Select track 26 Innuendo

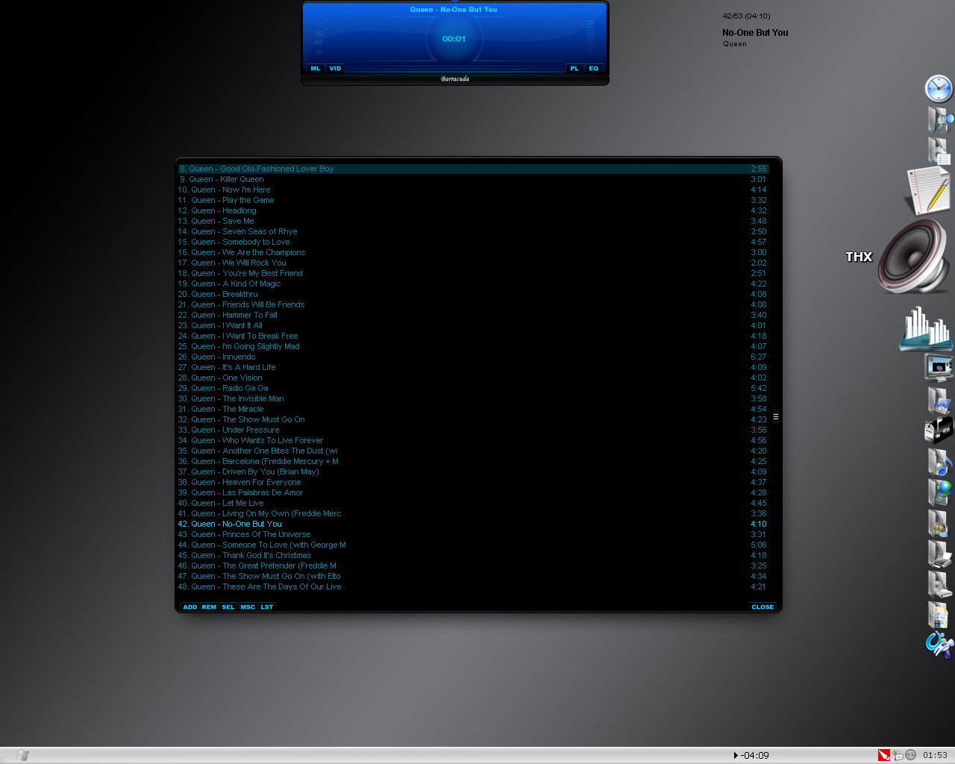(x=473, y=357)
